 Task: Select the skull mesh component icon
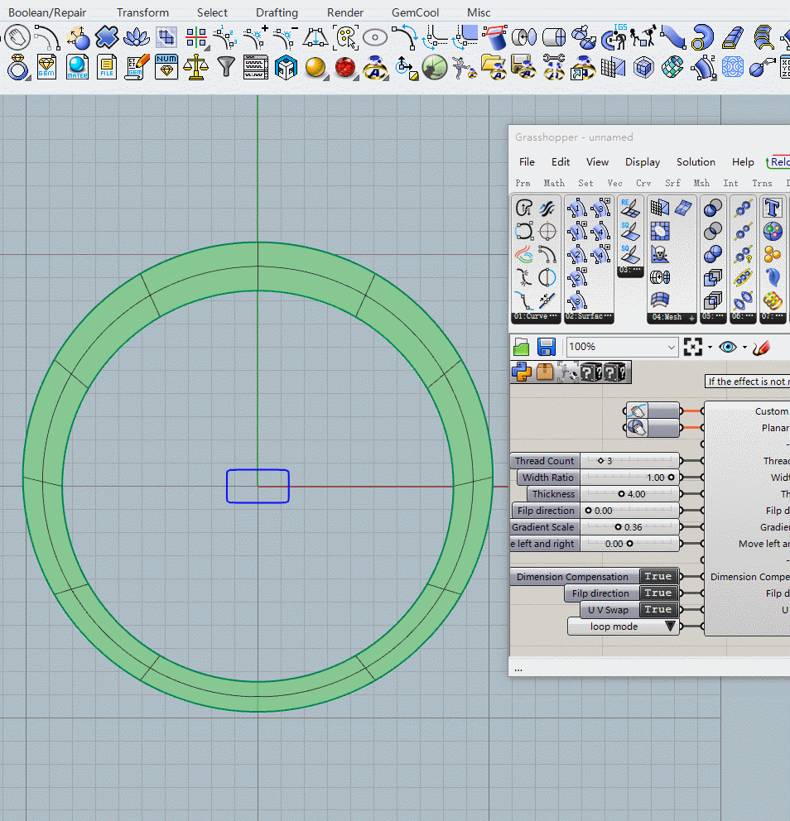[660, 253]
